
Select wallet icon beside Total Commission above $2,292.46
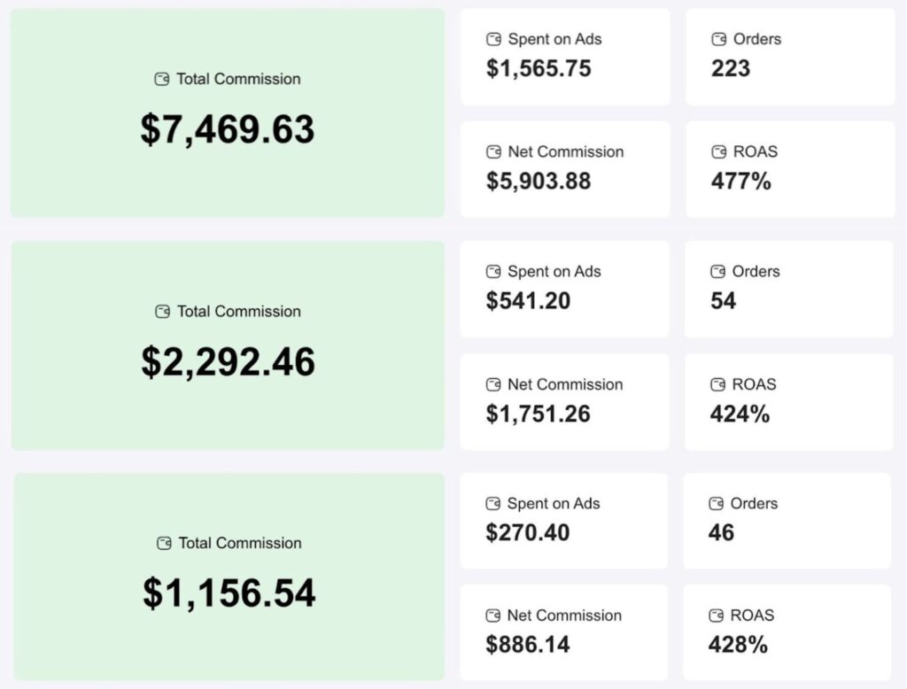[x=163, y=312]
